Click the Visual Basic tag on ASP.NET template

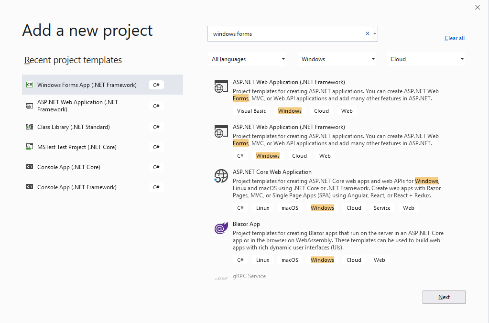click(251, 110)
